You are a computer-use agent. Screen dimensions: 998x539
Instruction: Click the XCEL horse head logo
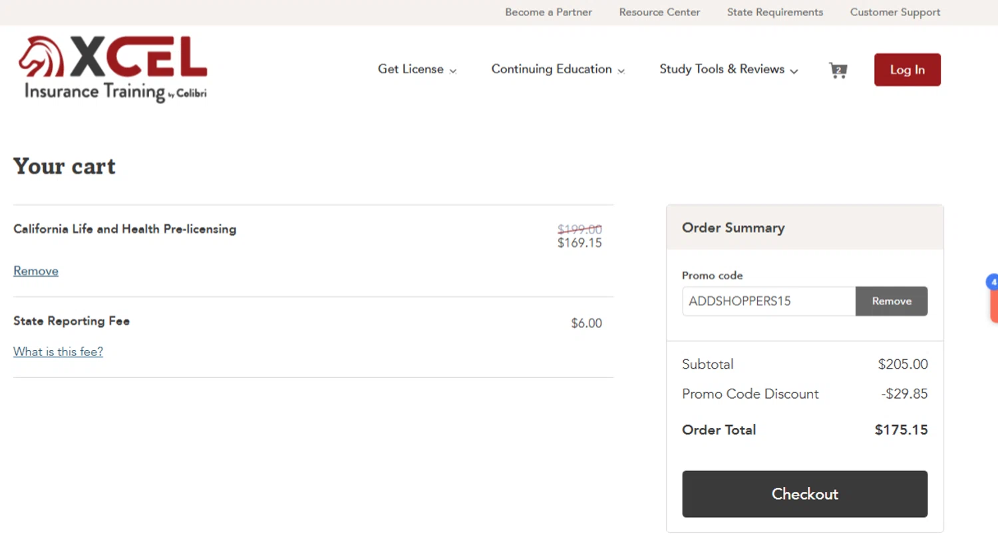pyautogui.click(x=41, y=57)
